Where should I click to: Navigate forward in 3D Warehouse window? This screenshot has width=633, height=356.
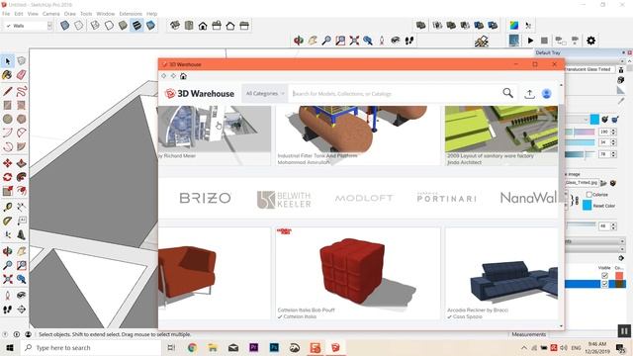pyautogui.click(x=173, y=76)
